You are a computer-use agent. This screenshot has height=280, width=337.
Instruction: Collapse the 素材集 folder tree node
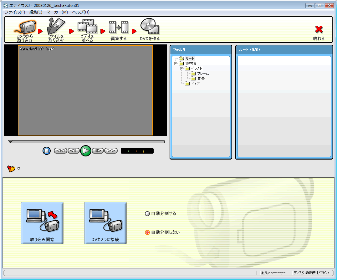coord(176,64)
